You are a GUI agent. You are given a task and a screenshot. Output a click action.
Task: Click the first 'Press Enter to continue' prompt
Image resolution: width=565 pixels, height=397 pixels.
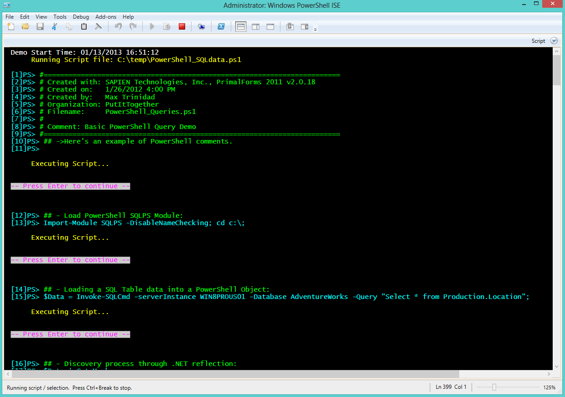pyautogui.click(x=71, y=186)
